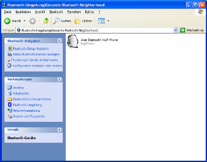Open the Datei menu
207x162 pixels.
pos(8,12)
